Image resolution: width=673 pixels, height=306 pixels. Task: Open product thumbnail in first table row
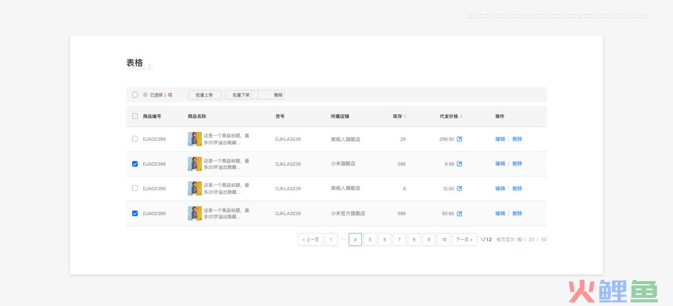click(x=194, y=139)
